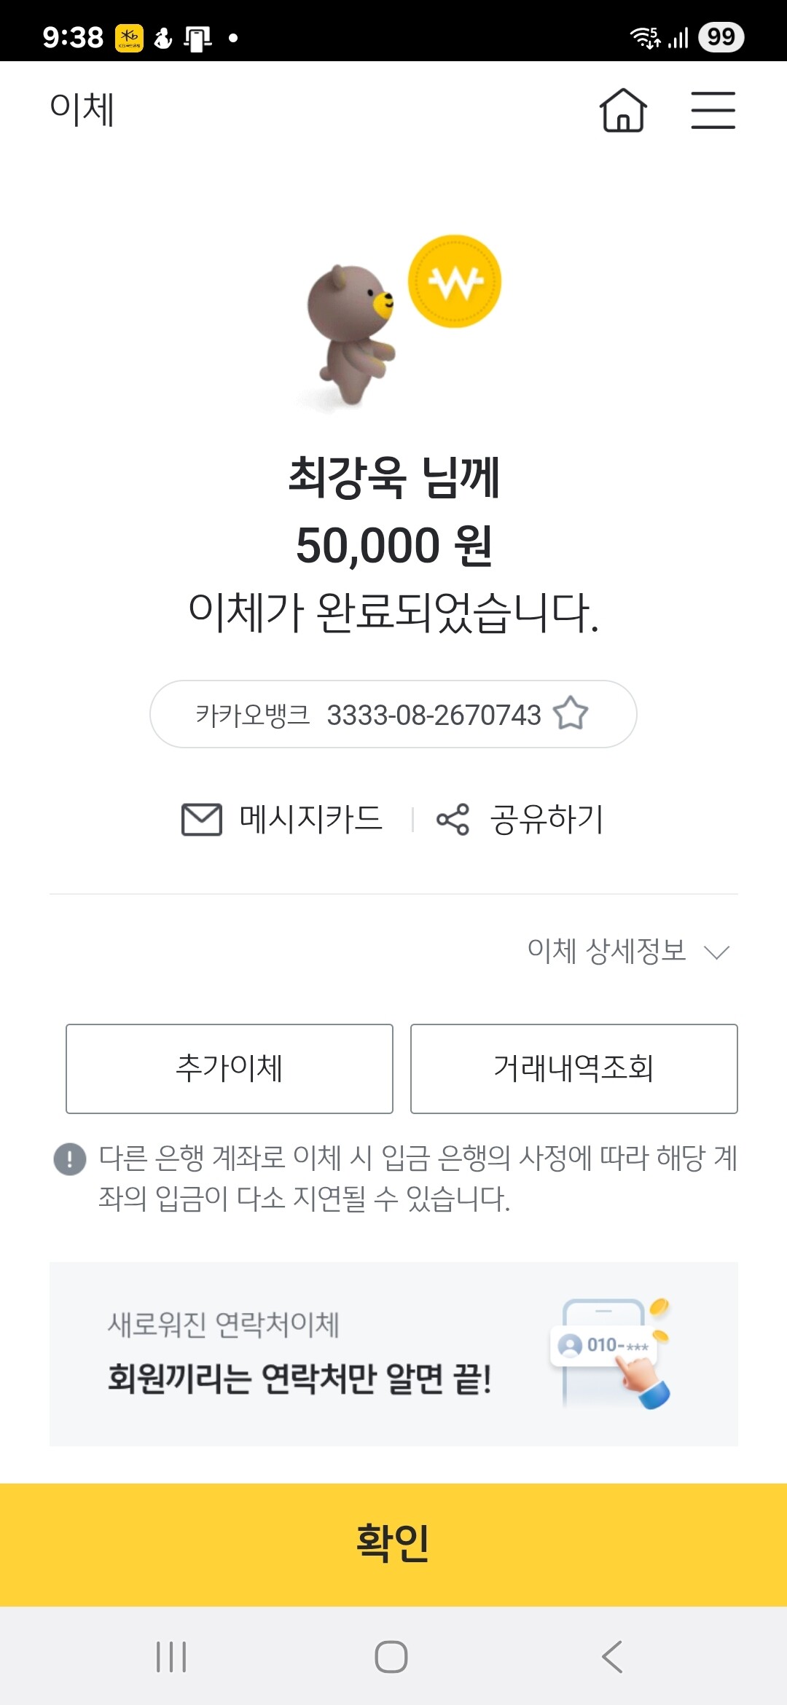The height and width of the screenshot is (1705, 787).
Task: Select 공유하기 to share transfer
Action: point(547,819)
